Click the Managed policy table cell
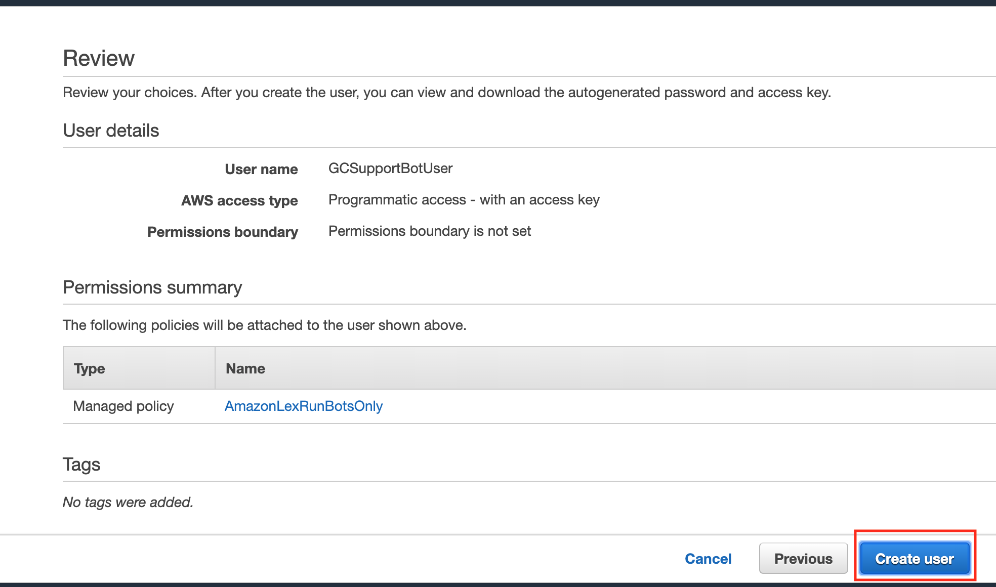 coord(123,406)
